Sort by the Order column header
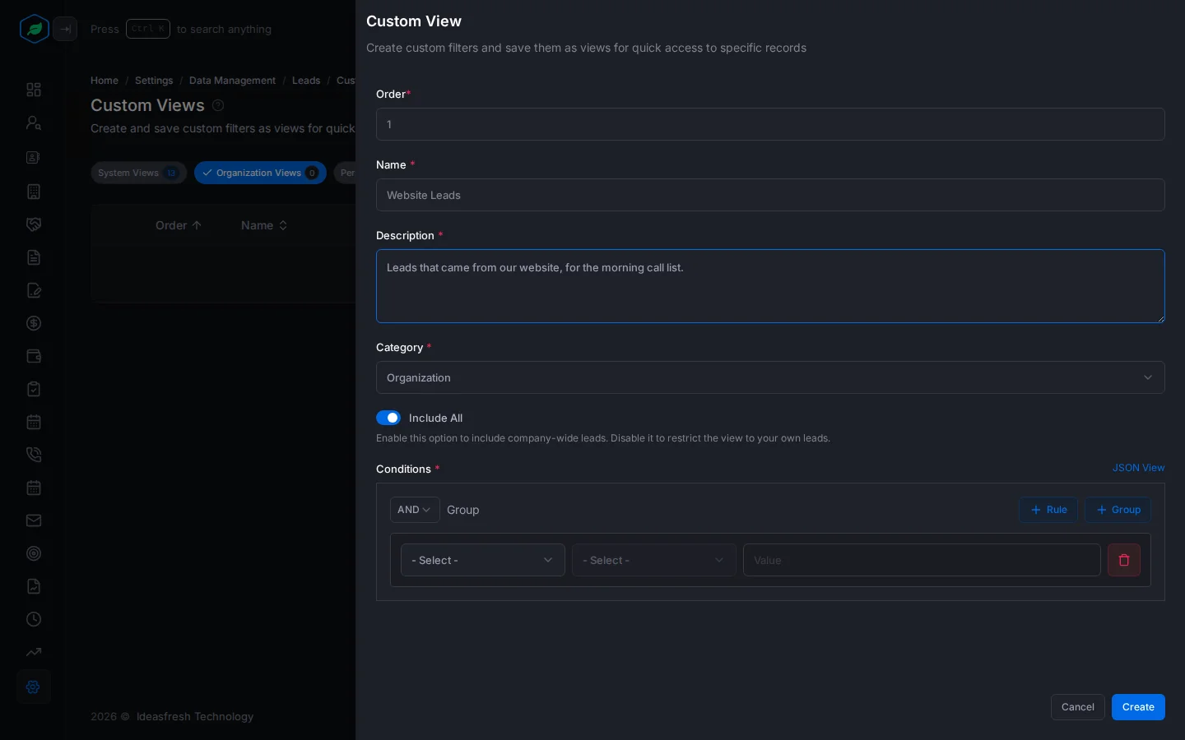 pyautogui.click(x=179, y=225)
